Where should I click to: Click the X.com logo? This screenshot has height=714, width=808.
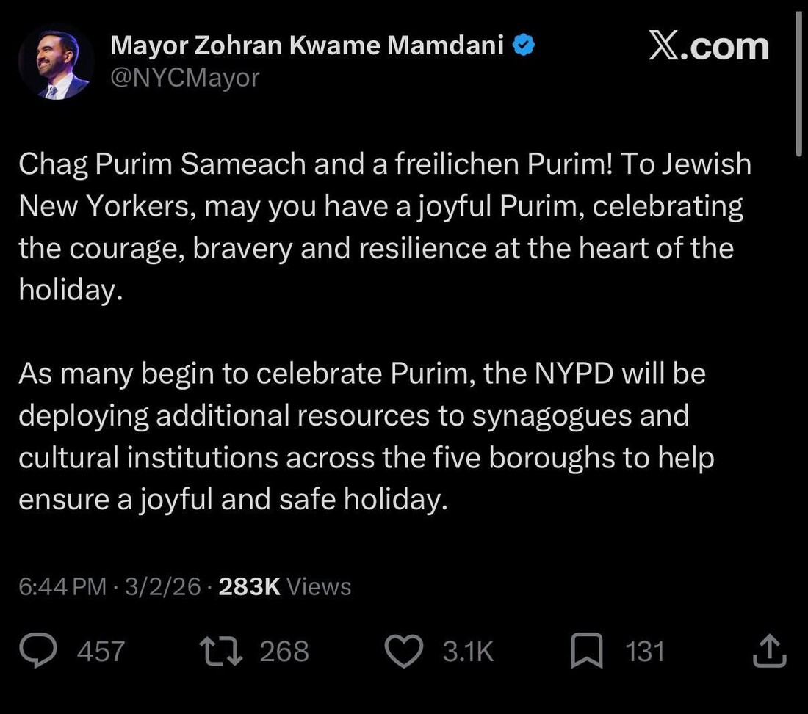(x=709, y=47)
